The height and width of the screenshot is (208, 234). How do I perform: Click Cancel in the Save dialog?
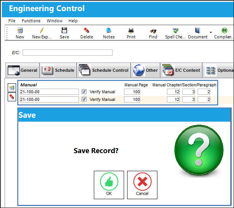pyautogui.click(x=142, y=185)
